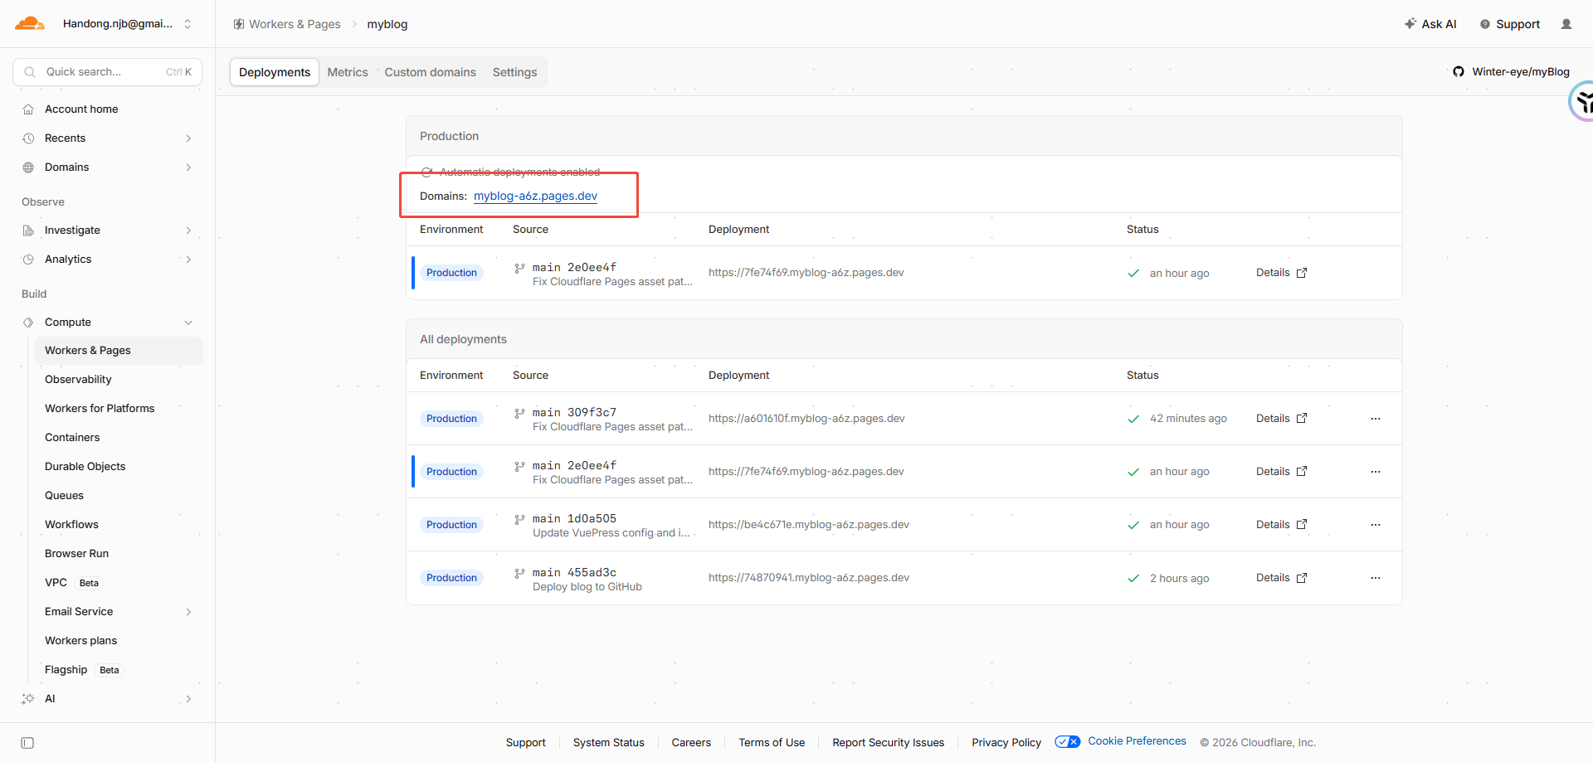
Task: Switch to the Custom domains tab
Action: click(431, 72)
